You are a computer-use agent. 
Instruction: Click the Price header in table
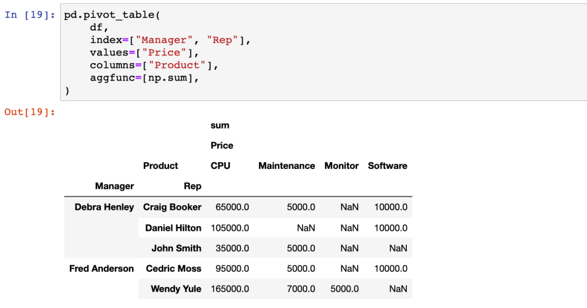(222, 145)
